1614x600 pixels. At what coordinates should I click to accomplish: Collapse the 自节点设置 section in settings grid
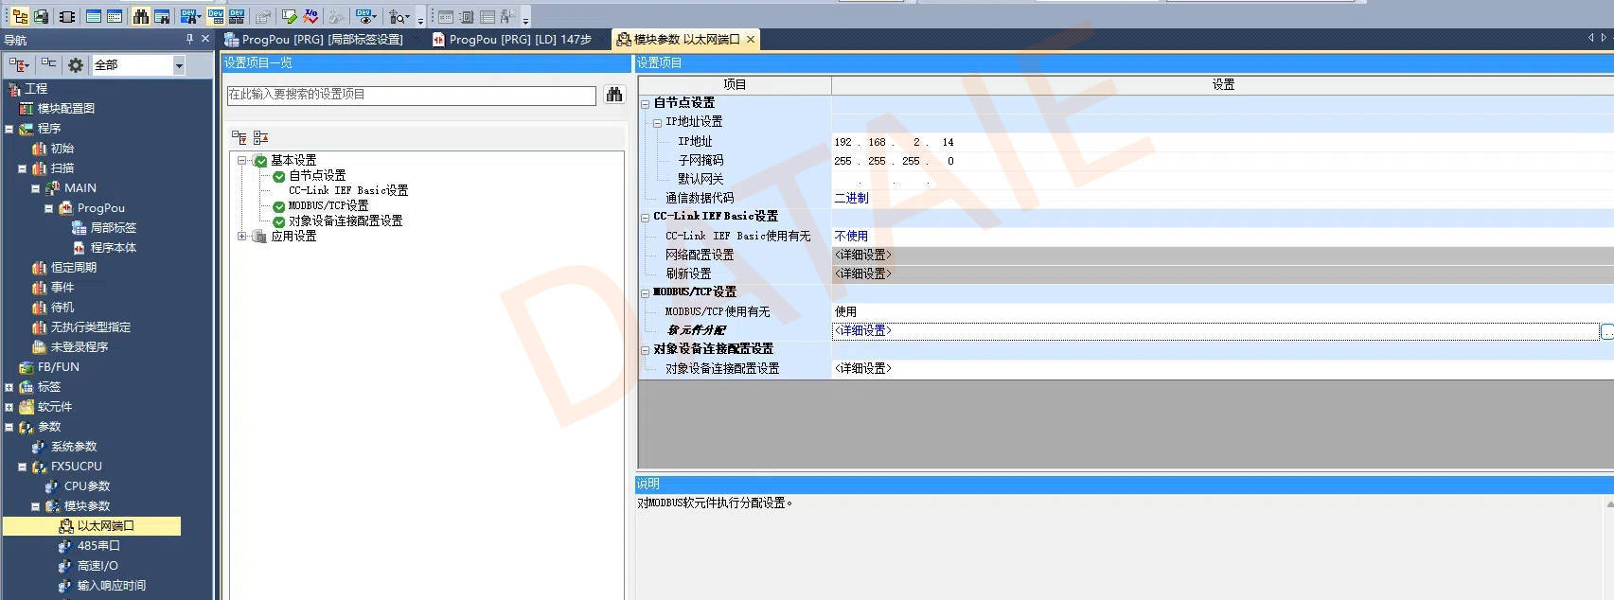646,103
